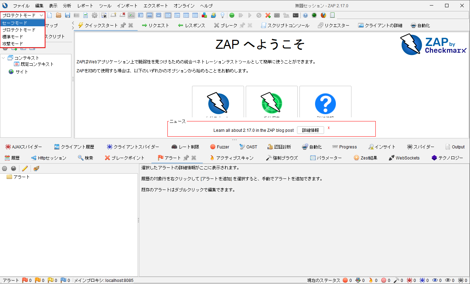
Task: Toggle the dark green radar circle icon
Action: click(314, 15)
